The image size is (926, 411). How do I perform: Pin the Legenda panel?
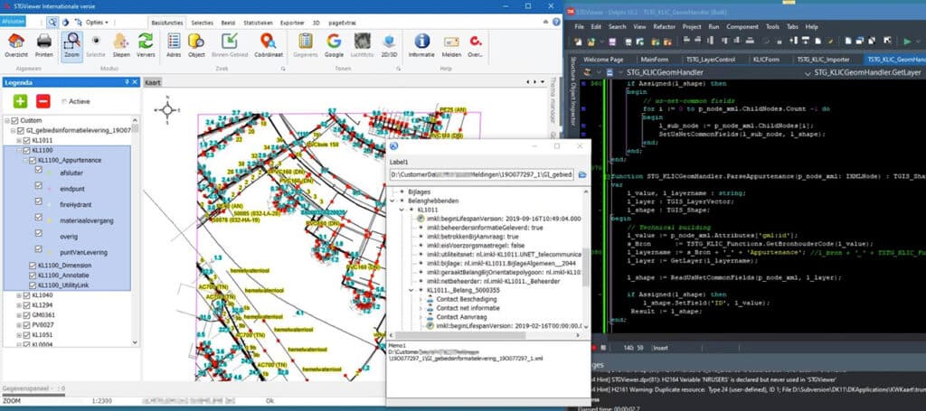pos(127,82)
